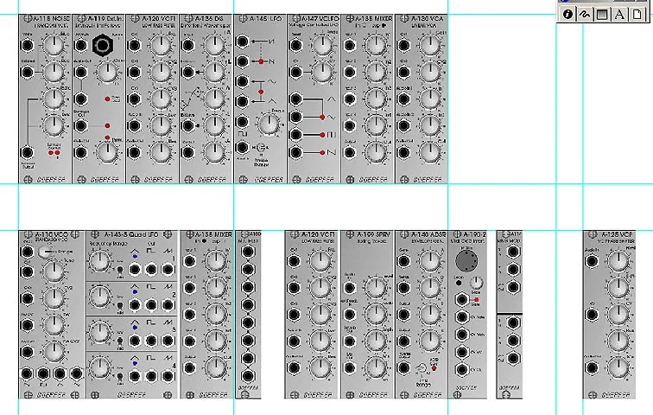Click the 'A-143-3 Quad LFO' module title

[131, 234]
